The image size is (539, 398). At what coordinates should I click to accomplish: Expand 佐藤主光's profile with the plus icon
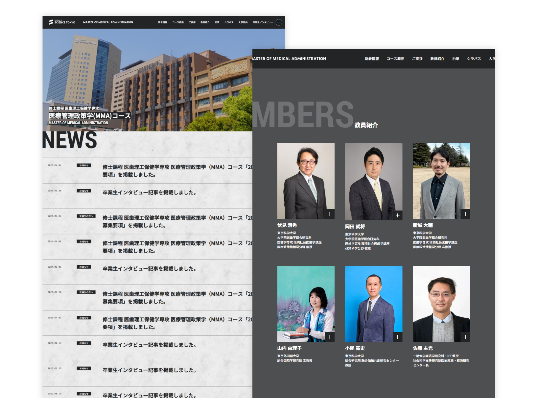(x=466, y=337)
